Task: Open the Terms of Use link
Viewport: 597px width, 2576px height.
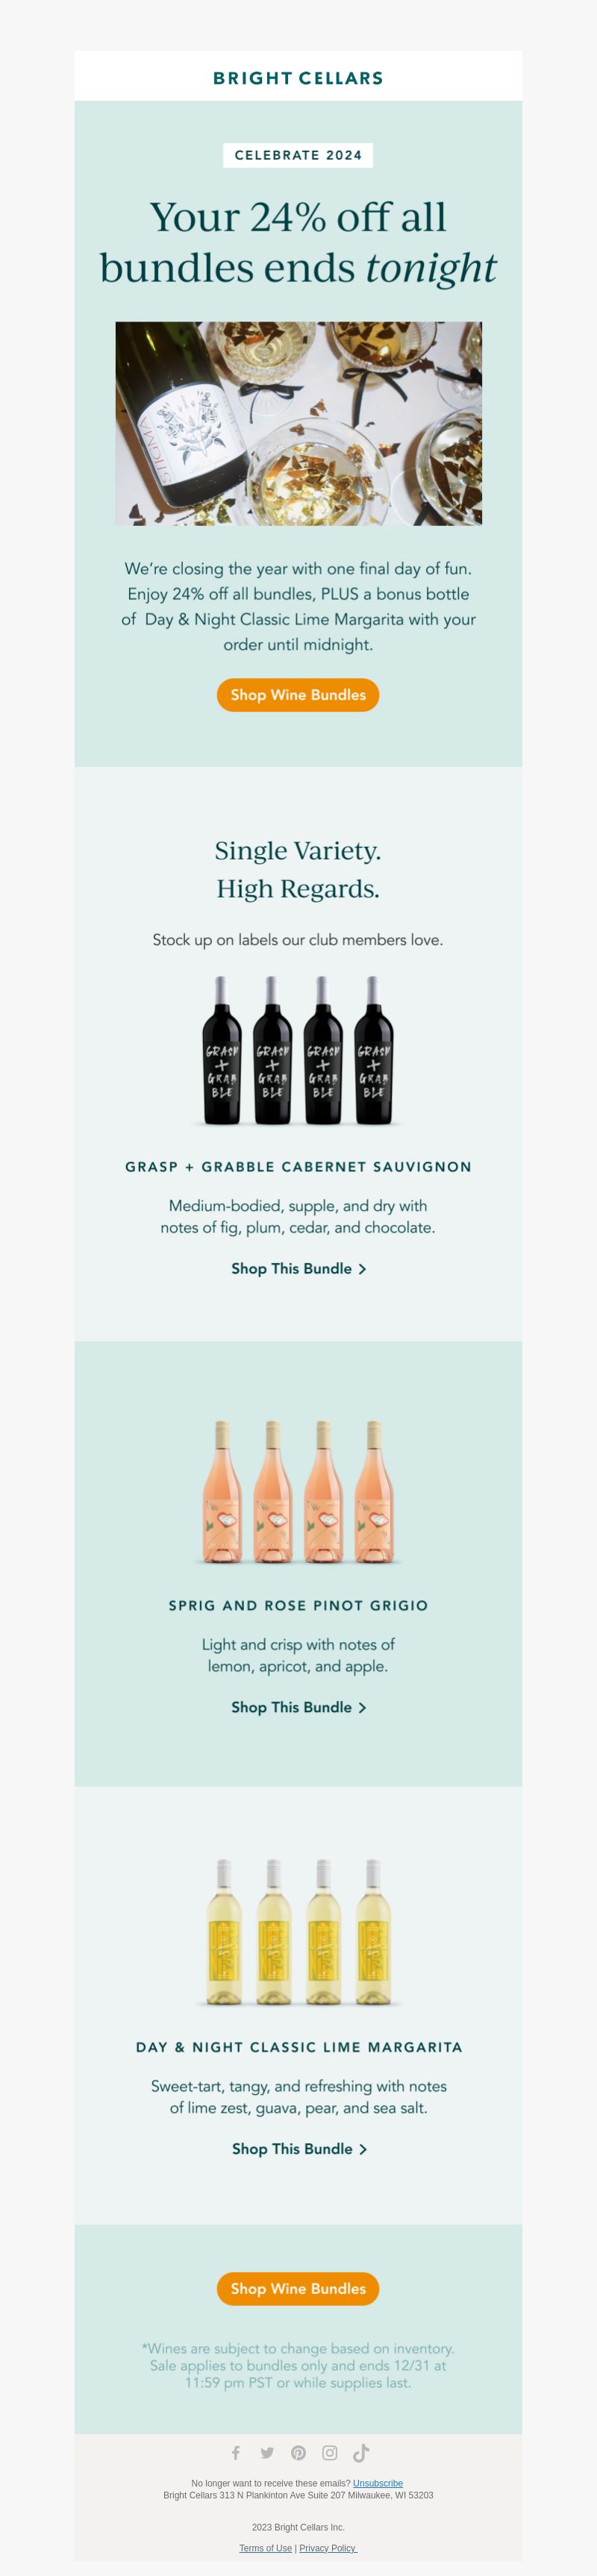Action: pos(265,2547)
